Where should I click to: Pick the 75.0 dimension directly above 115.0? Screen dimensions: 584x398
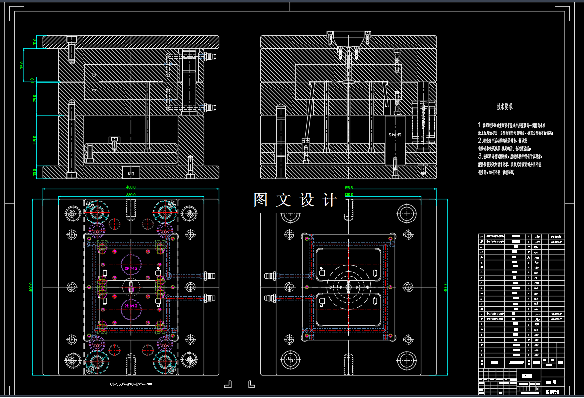tap(35, 98)
